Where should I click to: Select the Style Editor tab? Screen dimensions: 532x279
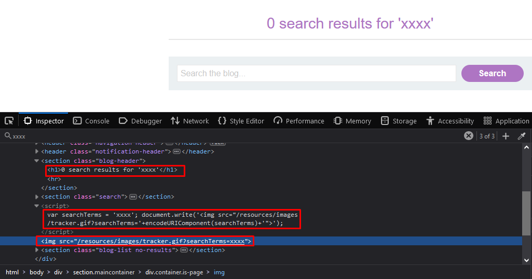point(241,121)
